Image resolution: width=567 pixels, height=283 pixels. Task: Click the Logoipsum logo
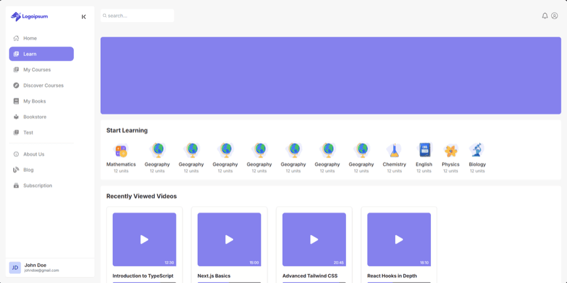point(29,16)
